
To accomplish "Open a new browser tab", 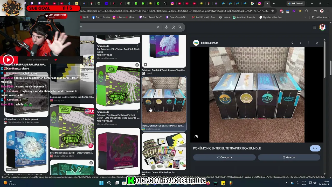I will tap(274, 3).
